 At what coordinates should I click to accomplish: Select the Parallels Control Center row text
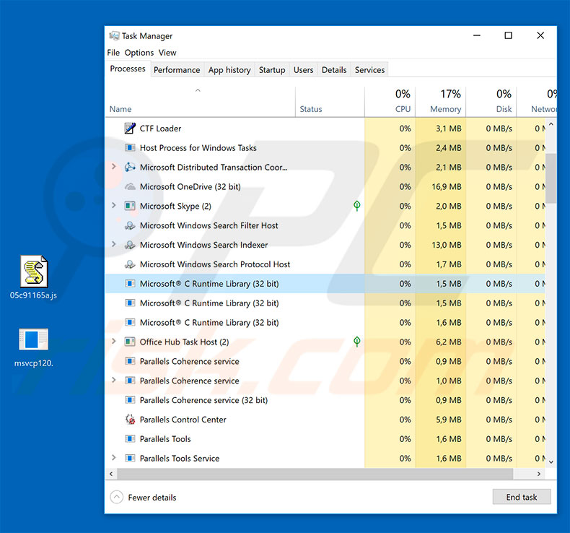pyautogui.click(x=183, y=420)
